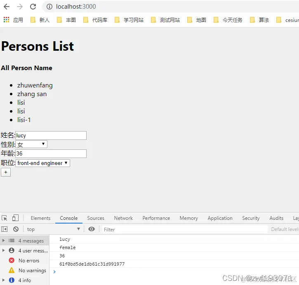Open the 今天任务 bookmark folder

[x=228, y=20]
